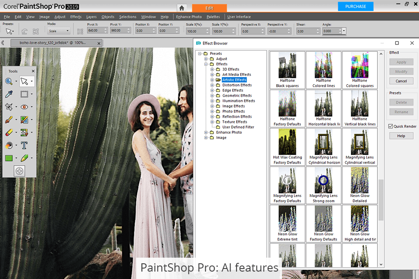The height and width of the screenshot is (279, 419).
Task: Select the Paint Brush tool
Action: 9,119
